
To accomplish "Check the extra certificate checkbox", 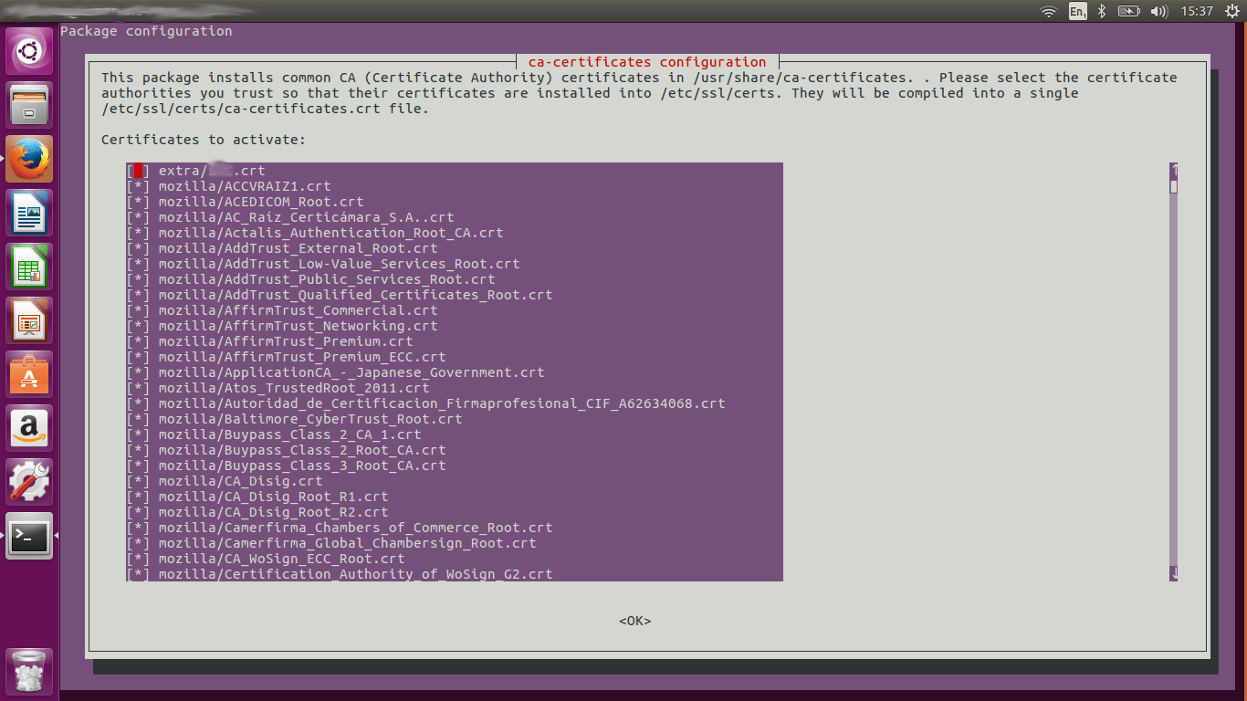I will pyautogui.click(x=137, y=170).
